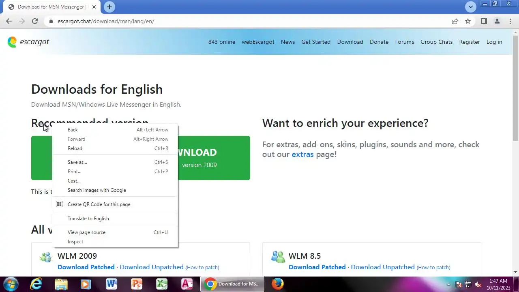The width and height of the screenshot is (519, 292).
Task: Launch Microsoft Access from the taskbar
Action: pos(187,284)
